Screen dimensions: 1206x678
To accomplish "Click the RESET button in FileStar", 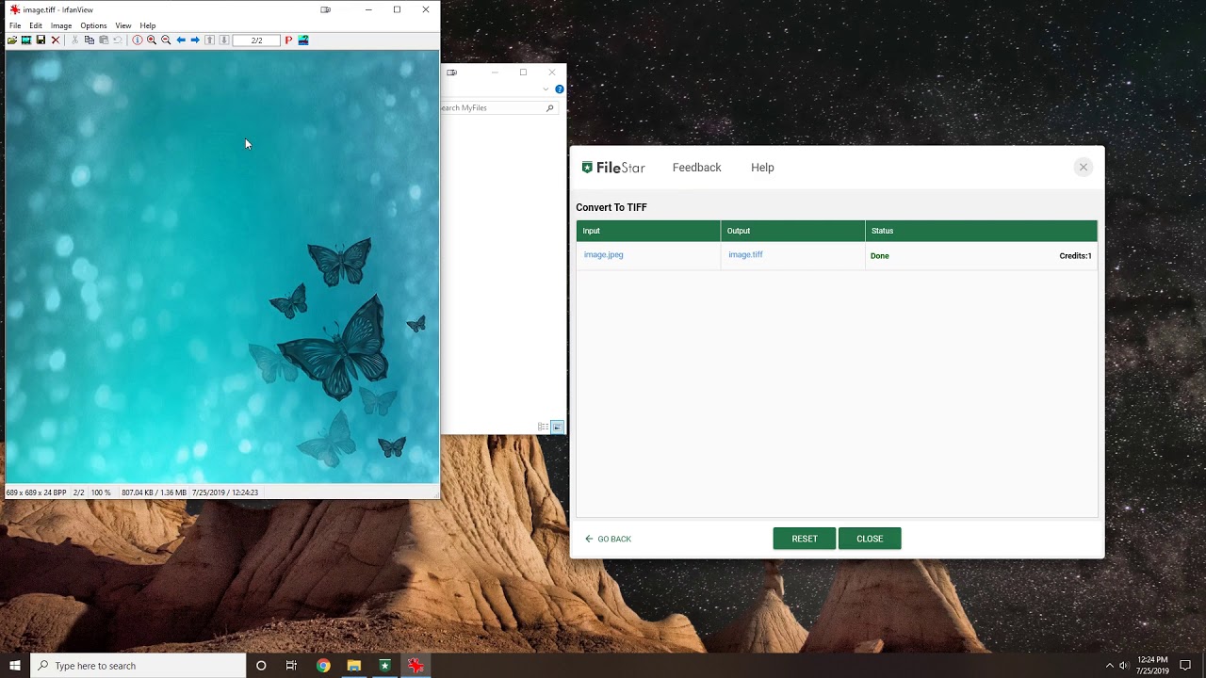I will tap(805, 539).
